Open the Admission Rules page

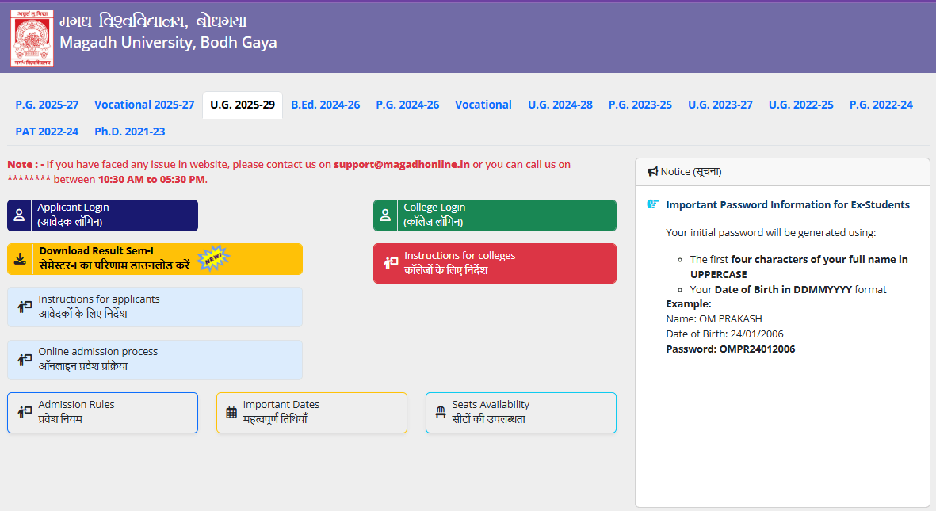102,412
